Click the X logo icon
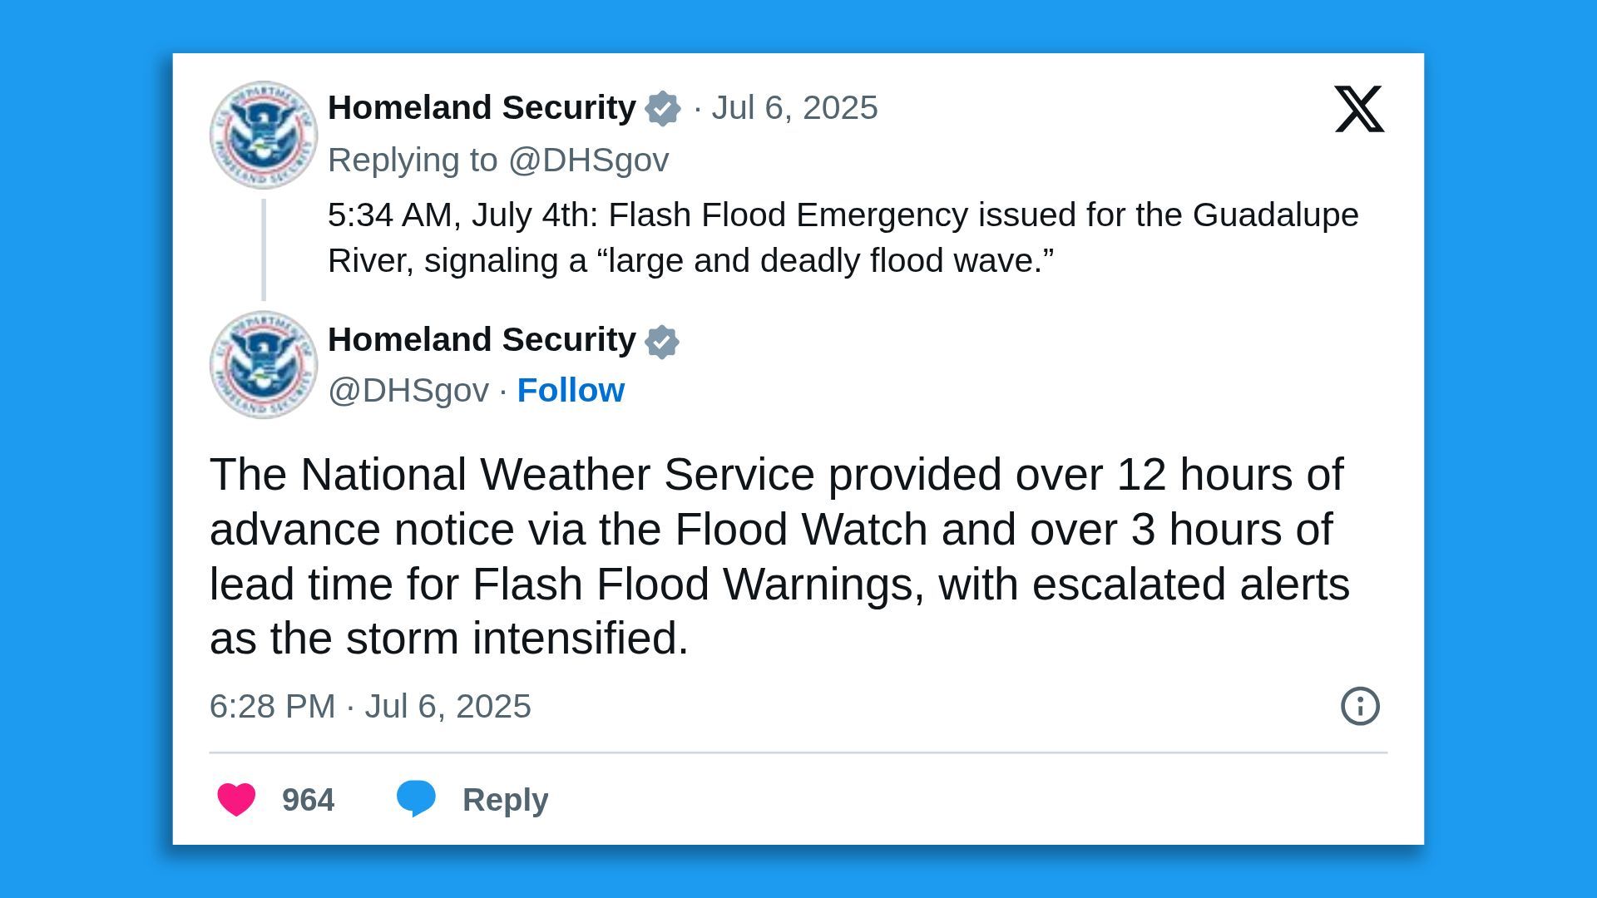1597x898 pixels. (x=1361, y=109)
